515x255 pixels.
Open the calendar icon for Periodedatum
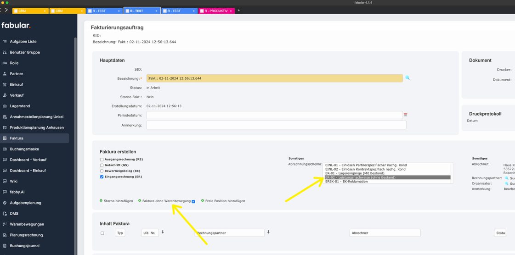pyautogui.click(x=405, y=115)
